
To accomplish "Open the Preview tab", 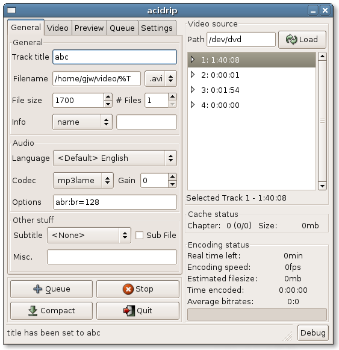I will [89, 28].
